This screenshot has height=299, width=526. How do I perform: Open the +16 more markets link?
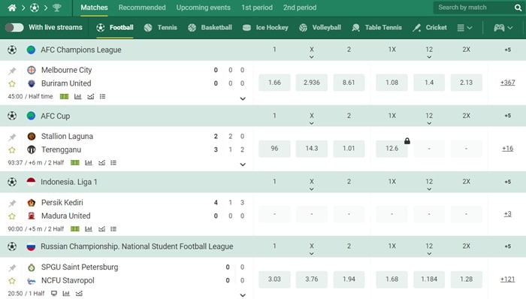point(507,149)
